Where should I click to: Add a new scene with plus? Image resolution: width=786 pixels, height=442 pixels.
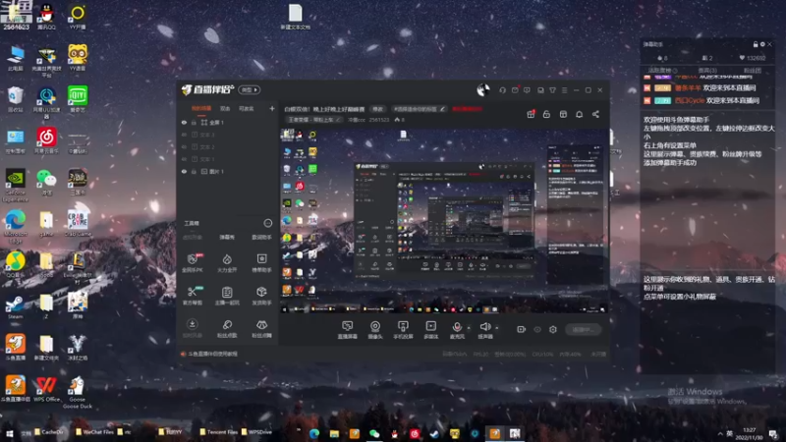click(x=272, y=108)
